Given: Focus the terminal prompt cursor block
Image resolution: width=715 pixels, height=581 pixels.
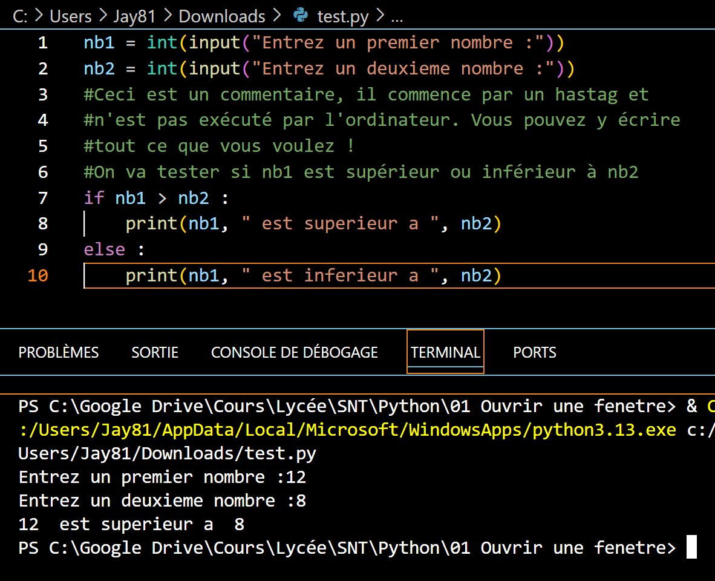Looking at the screenshot, I should (x=691, y=548).
